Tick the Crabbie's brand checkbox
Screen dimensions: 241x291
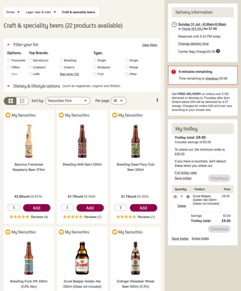pyautogui.click(x=30, y=67)
